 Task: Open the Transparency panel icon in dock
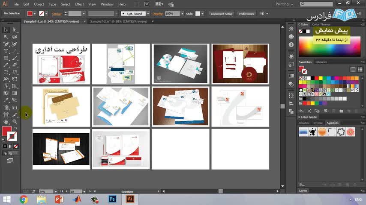point(291,84)
